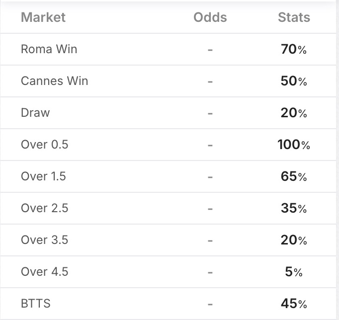339x320 pixels.
Task: Click the 45% stat for BTTS
Action: pyautogui.click(x=294, y=304)
